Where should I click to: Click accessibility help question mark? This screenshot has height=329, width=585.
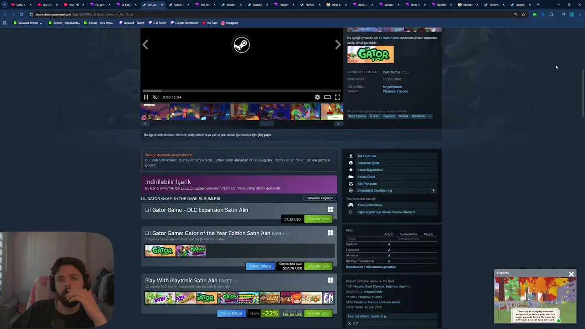point(433,191)
